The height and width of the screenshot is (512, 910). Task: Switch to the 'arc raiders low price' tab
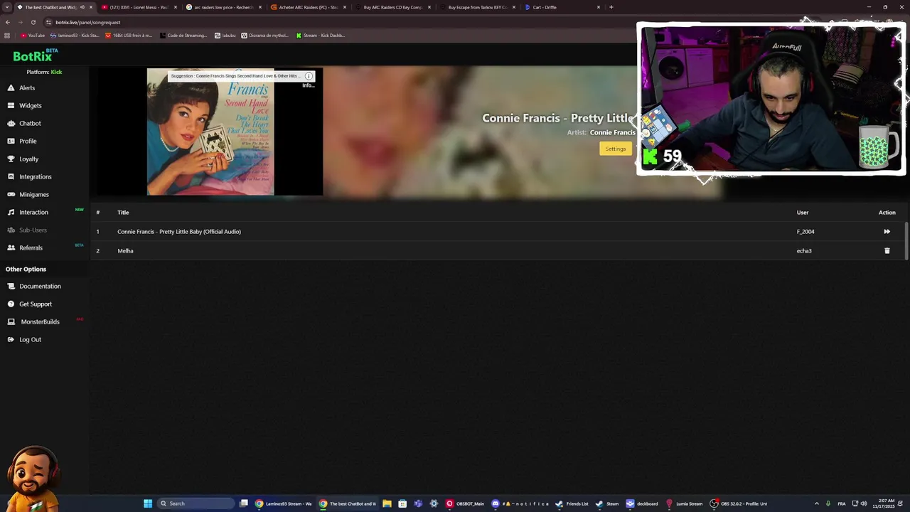(x=223, y=7)
